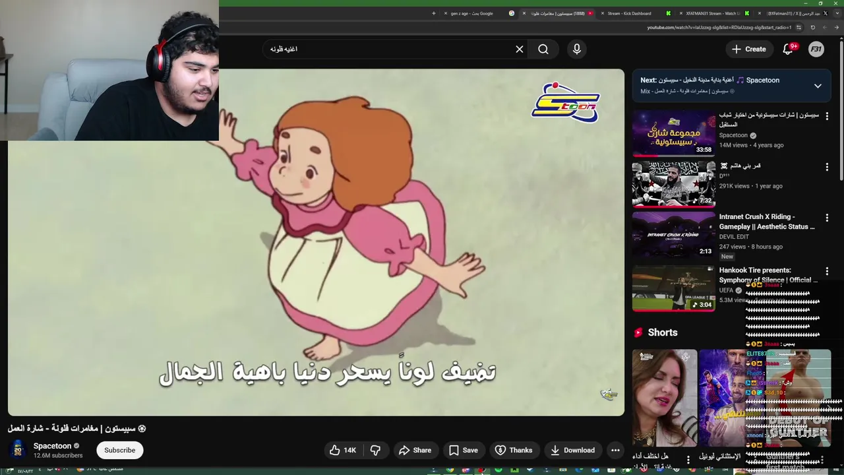This screenshot has height=475, width=844.
Task: Open the notifications bell
Action: click(788, 49)
